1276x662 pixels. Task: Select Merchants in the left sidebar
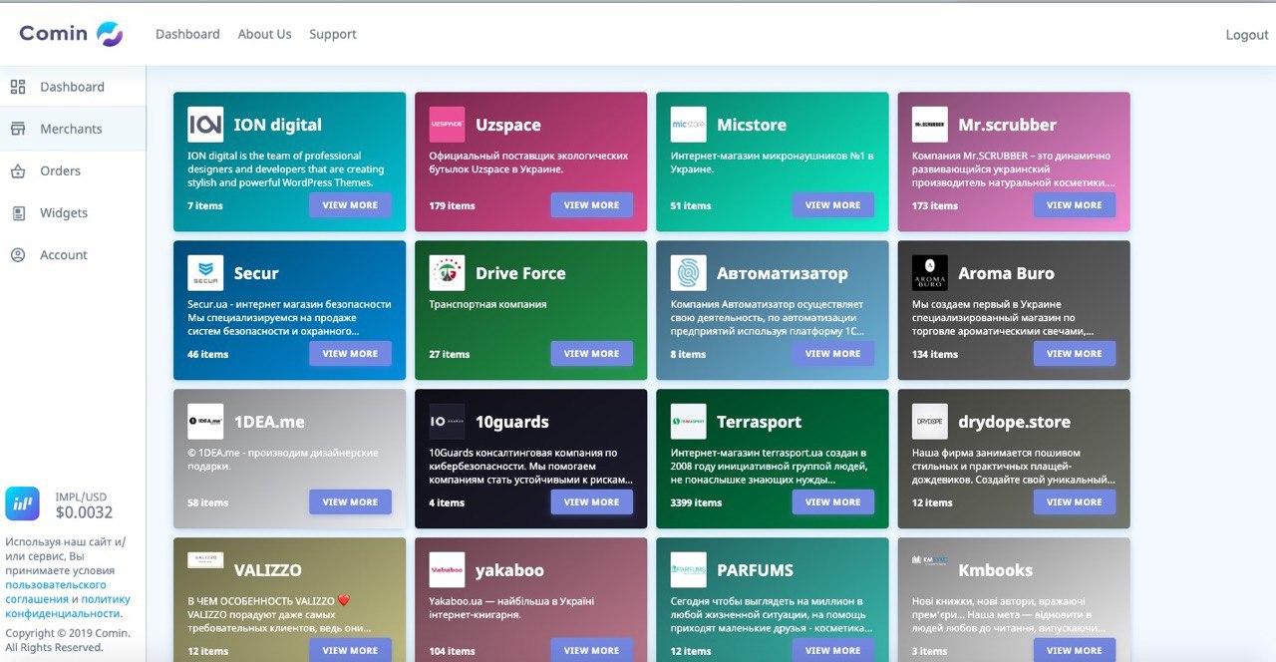coord(73,129)
